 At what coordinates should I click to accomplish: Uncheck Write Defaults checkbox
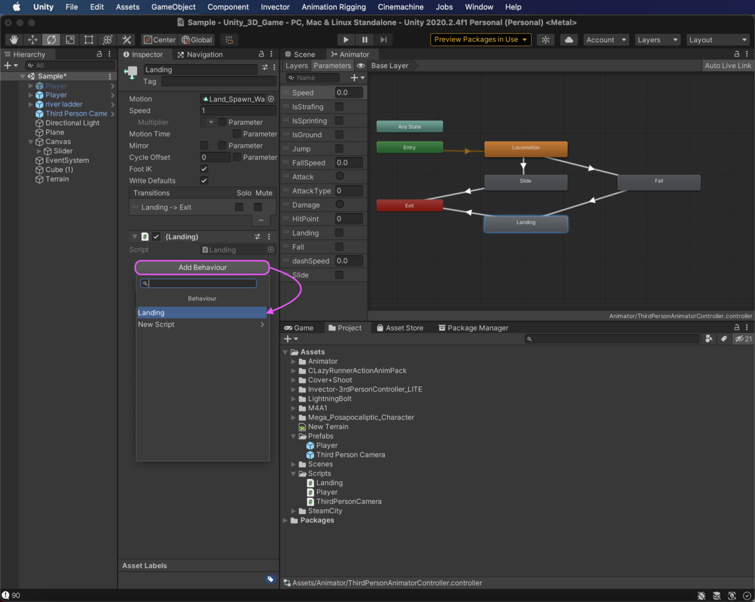pos(204,181)
